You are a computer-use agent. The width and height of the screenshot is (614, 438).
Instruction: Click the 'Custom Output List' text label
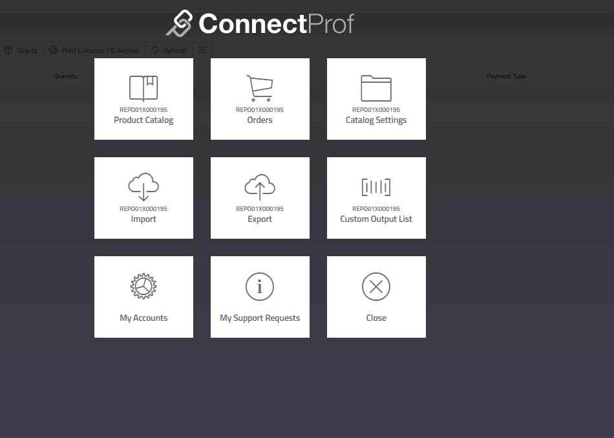[x=376, y=219]
